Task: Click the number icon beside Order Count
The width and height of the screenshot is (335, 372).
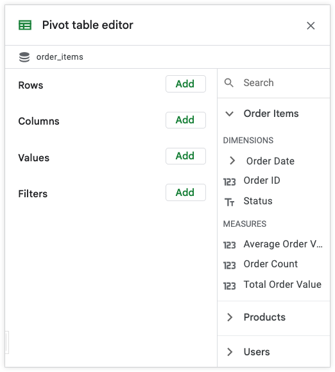Action: pos(229,265)
